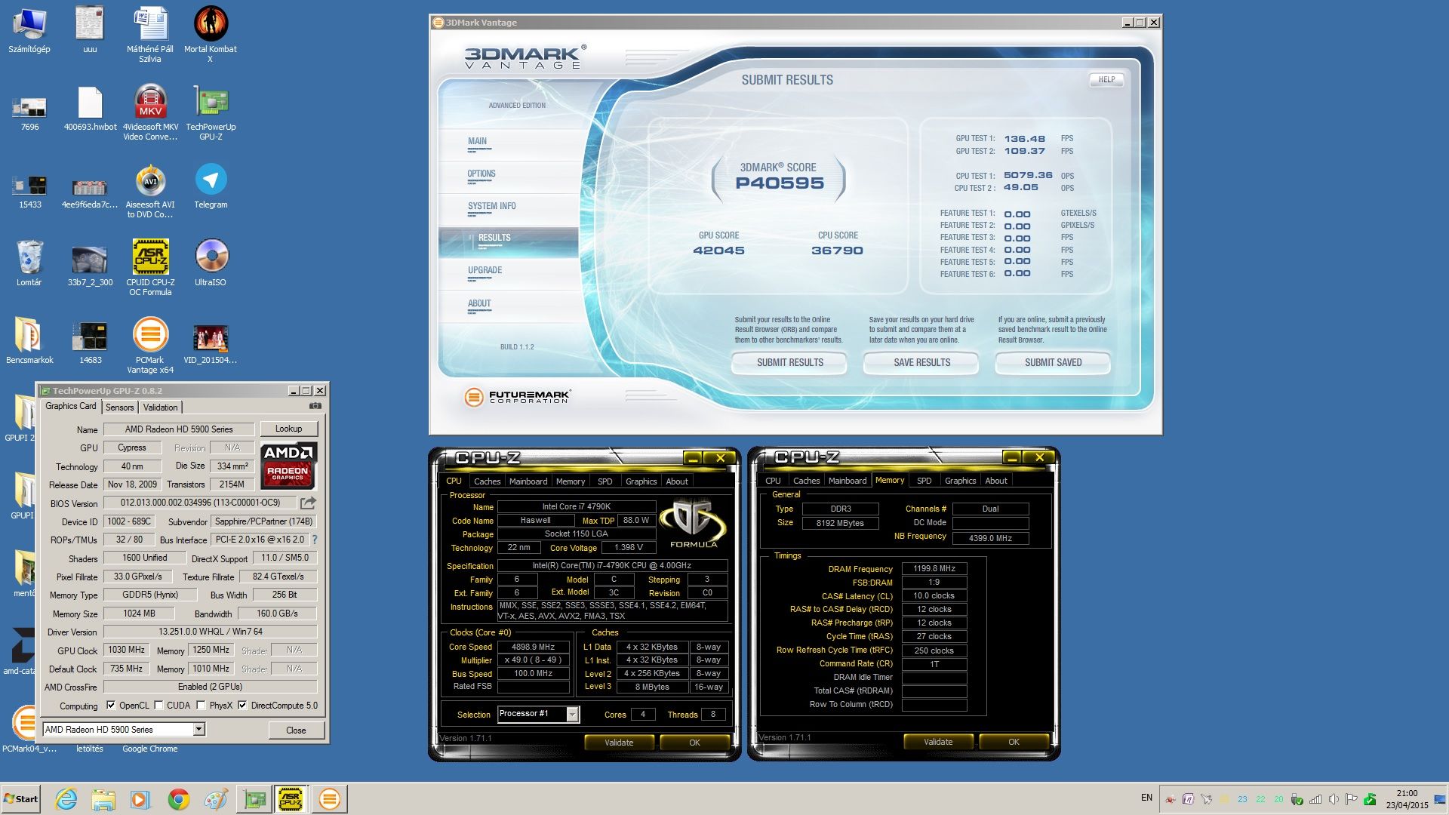Viewport: 1449px width, 815px height.
Task: Open the Processor #1 selection dropdown
Action: pyautogui.click(x=572, y=715)
